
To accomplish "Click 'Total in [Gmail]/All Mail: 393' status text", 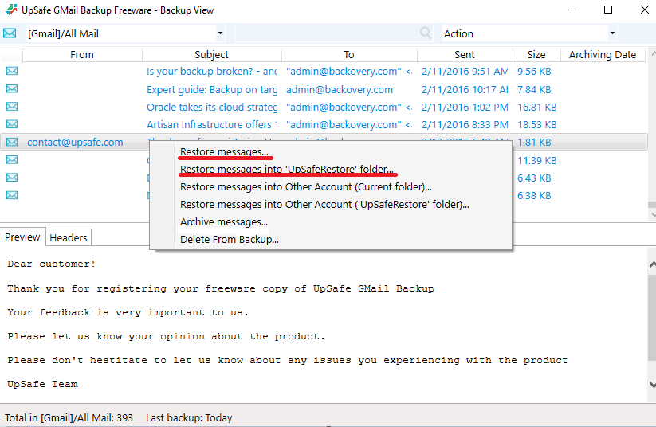I will tap(69, 417).
